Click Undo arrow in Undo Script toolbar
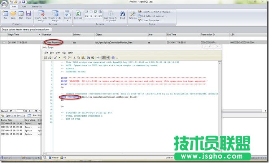 [x=65, y=58]
